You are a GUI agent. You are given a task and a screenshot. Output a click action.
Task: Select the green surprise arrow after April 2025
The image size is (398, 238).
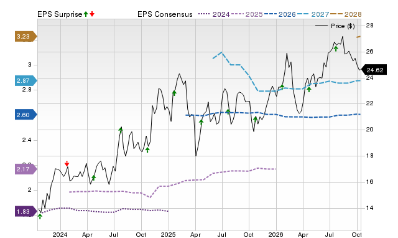[x=201, y=122]
